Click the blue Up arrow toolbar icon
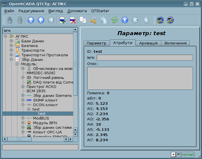This screenshot has height=159, width=202. tap(31, 20)
